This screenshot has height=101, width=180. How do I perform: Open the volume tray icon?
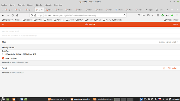(x=167, y=99)
